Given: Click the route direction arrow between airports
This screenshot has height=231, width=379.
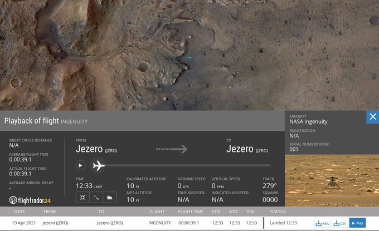Looking at the screenshot, I should click(x=172, y=149).
